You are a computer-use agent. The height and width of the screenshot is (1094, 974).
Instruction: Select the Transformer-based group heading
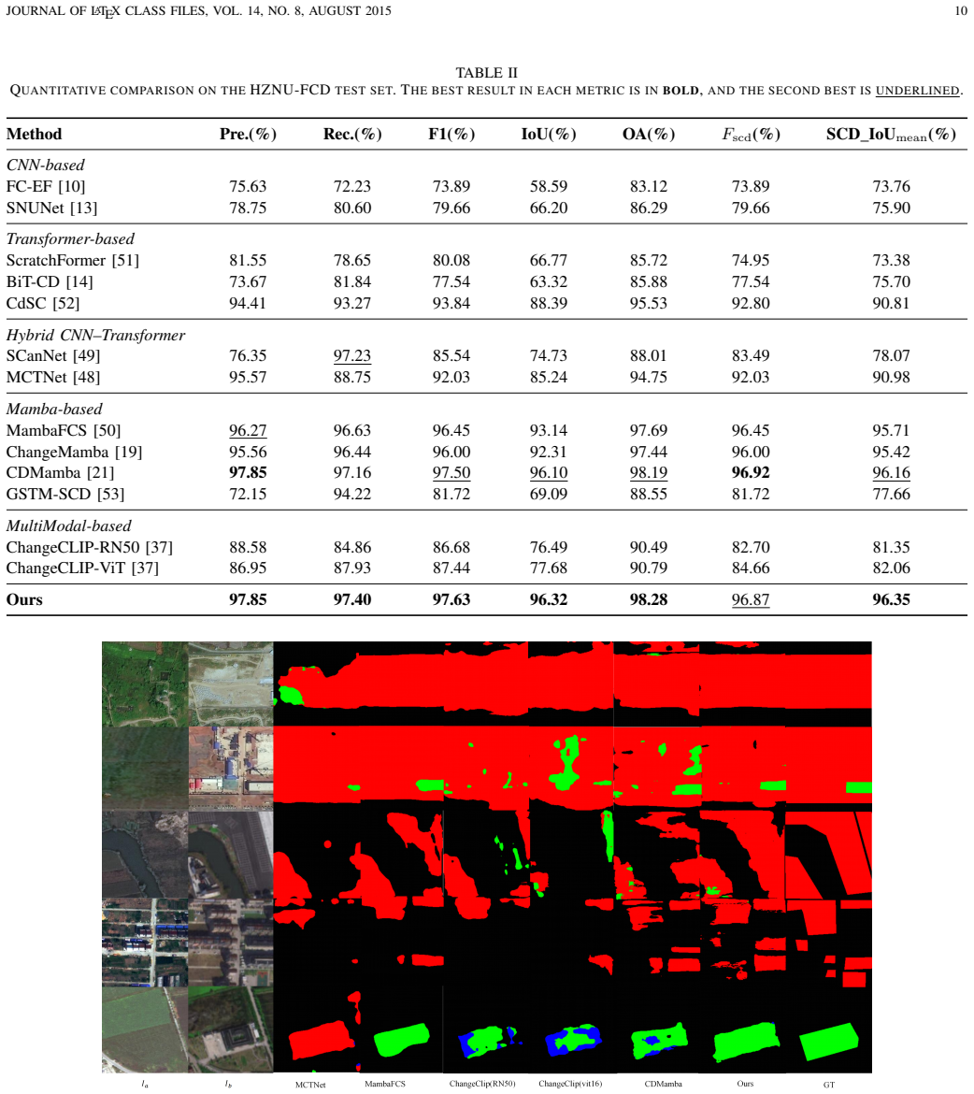pos(70,239)
